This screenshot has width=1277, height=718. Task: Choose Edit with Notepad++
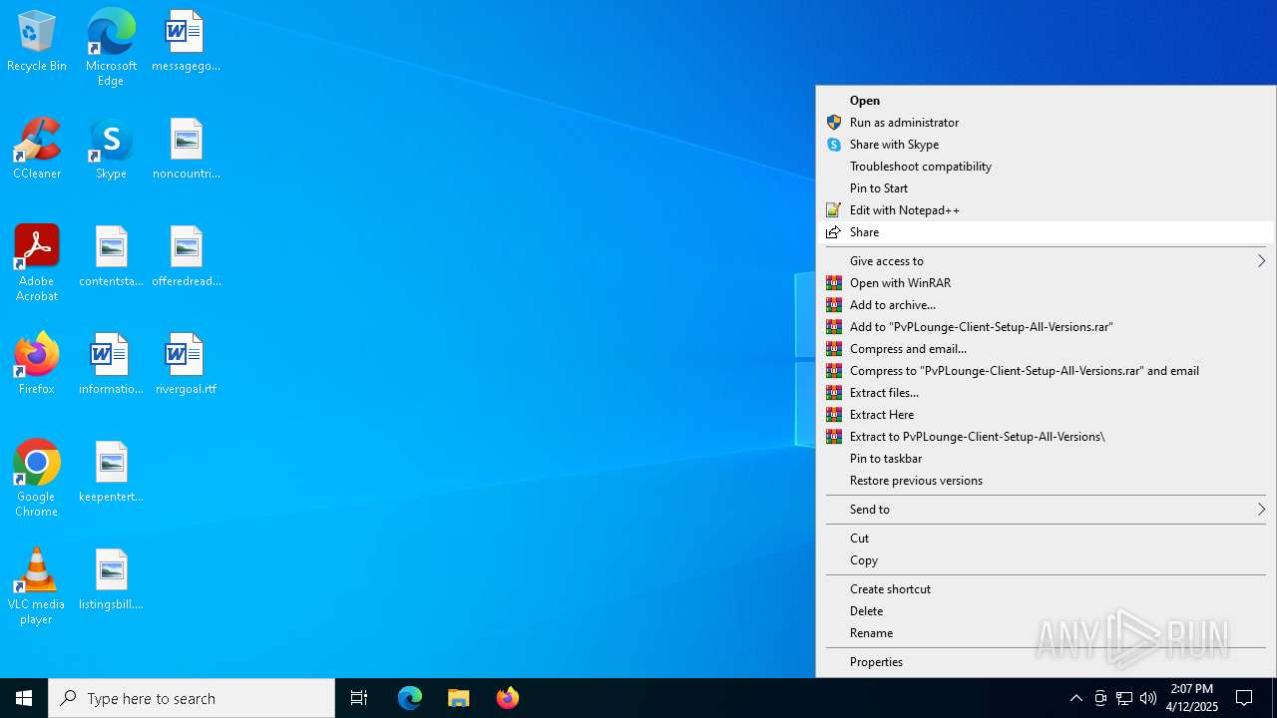(x=1046, y=209)
